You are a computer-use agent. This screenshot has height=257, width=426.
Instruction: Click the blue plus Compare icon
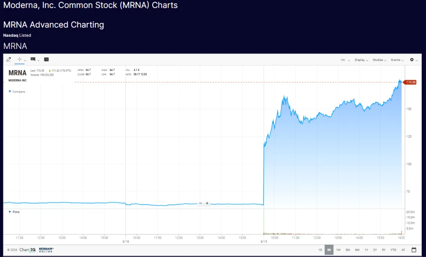[10, 91]
